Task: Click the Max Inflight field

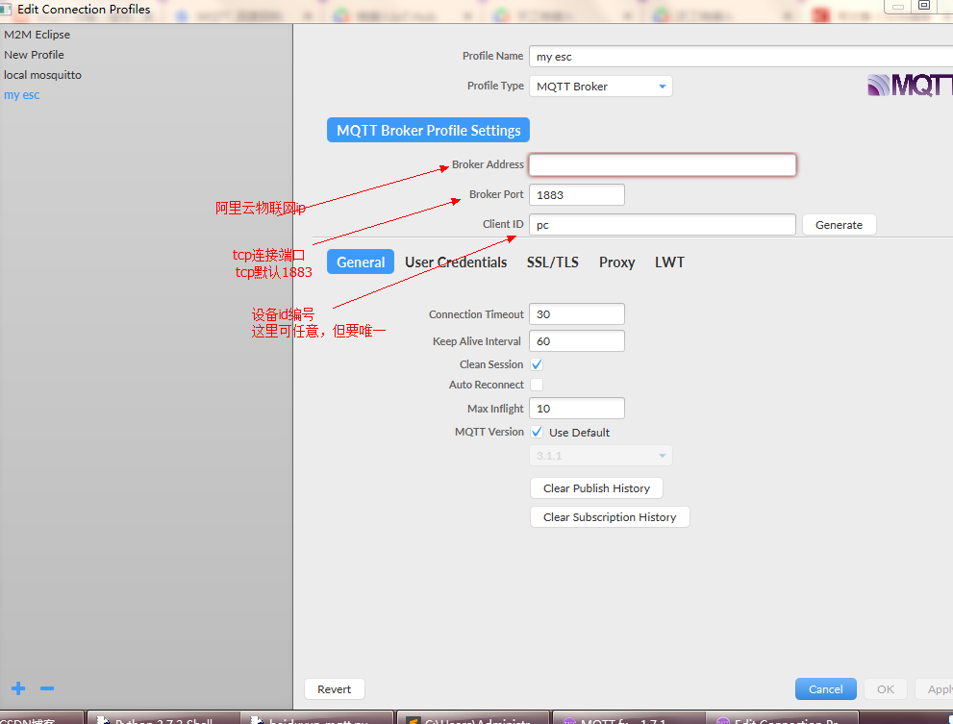Action: 577,409
